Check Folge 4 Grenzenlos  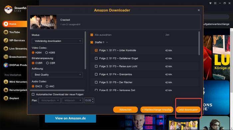click(x=96, y=74)
